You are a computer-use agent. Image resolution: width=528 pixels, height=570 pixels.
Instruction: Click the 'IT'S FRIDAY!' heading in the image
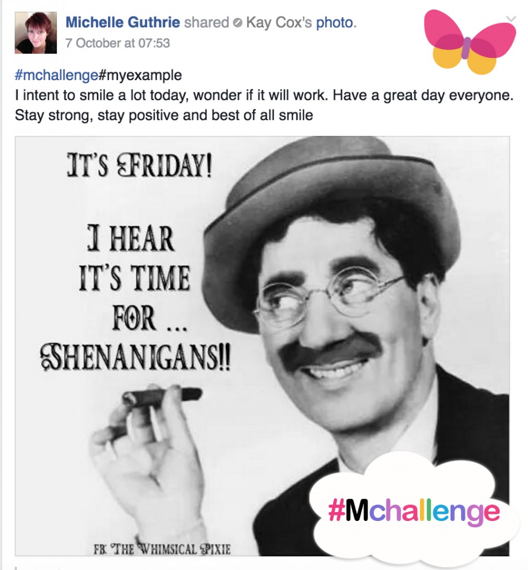coord(139,166)
